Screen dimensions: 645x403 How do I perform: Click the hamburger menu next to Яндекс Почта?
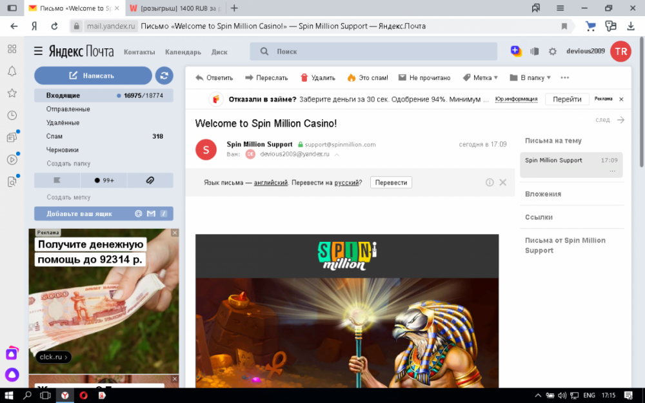[x=38, y=52]
